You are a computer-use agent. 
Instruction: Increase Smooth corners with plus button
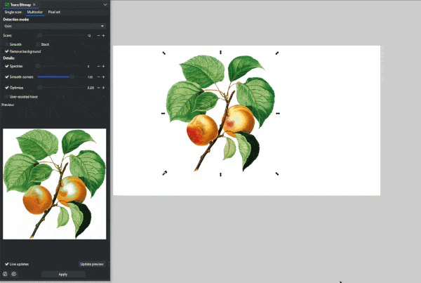pos(103,77)
